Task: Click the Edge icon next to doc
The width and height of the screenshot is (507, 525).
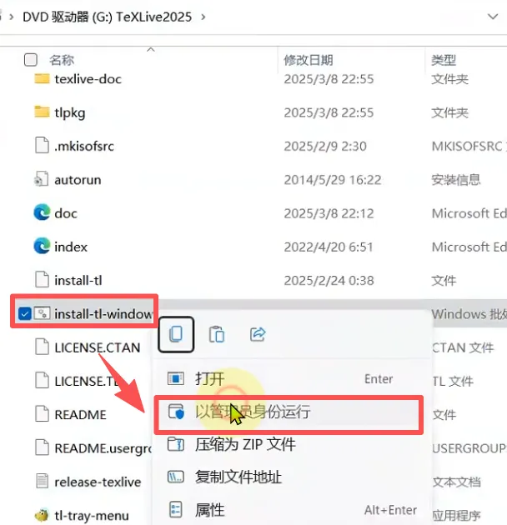Action: point(42,212)
